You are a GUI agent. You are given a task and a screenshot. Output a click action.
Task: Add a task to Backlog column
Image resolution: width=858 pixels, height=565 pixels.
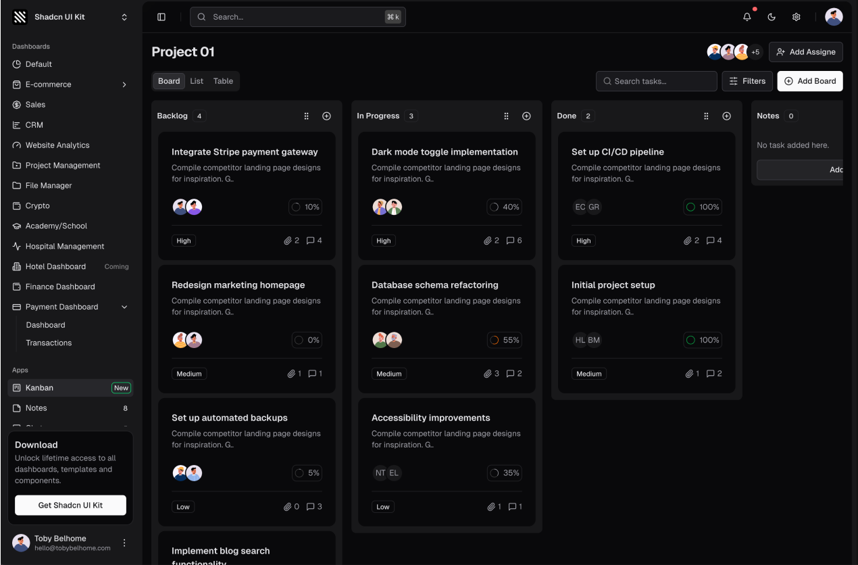pos(326,116)
